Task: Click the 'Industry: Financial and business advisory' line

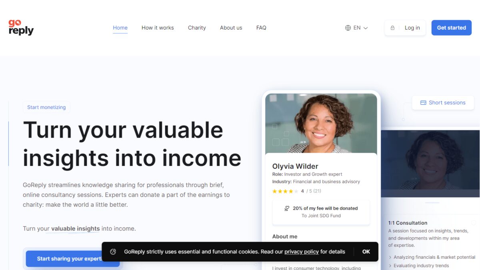Action: pos(316,182)
